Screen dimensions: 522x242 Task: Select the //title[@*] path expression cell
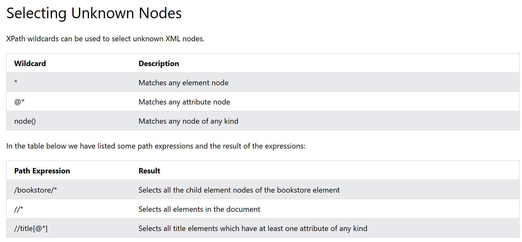coord(31,228)
